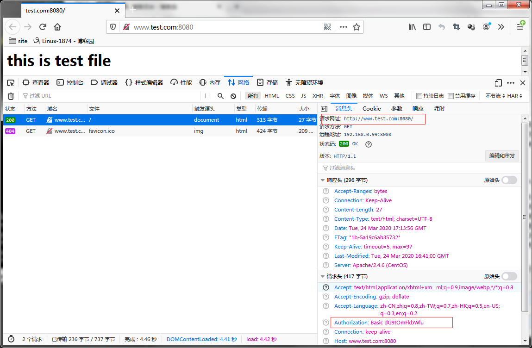This screenshot has width=532, height=348.
Task: Open the Performance tab
Action: coord(181,83)
